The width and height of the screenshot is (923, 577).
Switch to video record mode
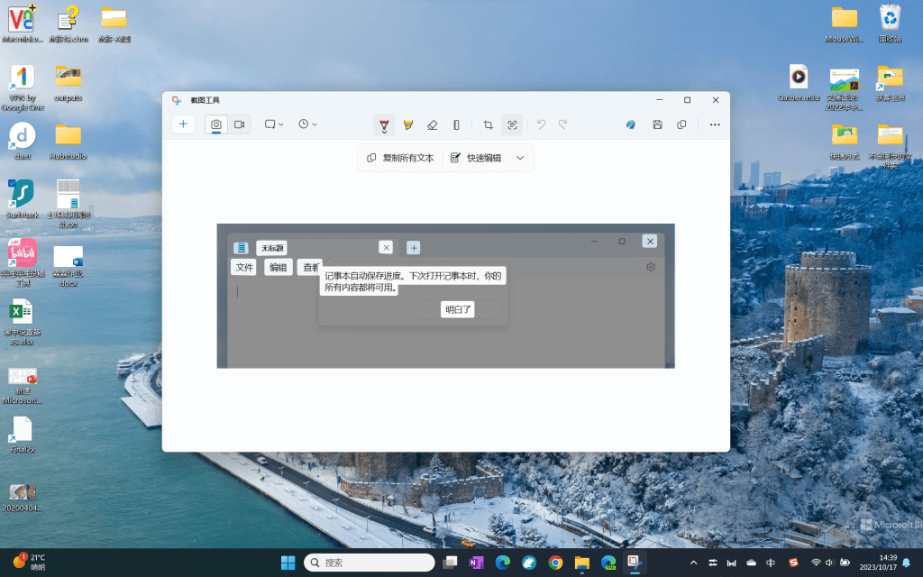click(239, 124)
